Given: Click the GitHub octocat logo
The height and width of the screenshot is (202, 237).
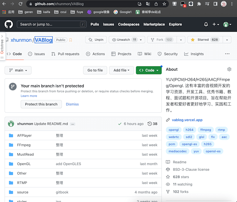Looking at the screenshot, I should tap(9, 24).
